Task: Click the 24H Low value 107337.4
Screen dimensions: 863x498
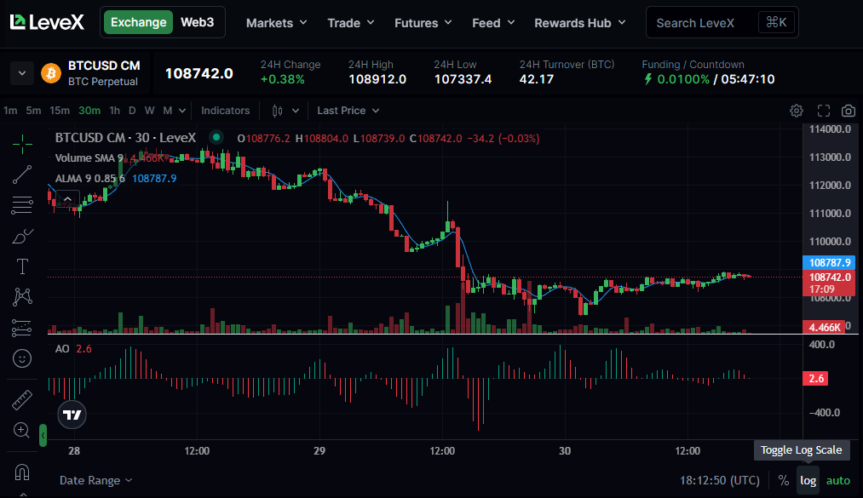Action: tap(463, 79)
